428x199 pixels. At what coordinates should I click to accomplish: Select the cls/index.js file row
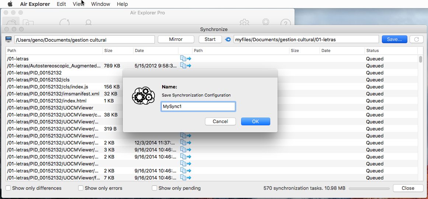212,87
